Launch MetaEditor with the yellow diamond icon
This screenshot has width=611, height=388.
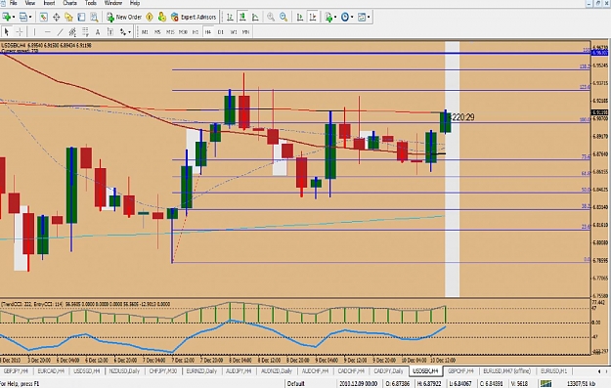(150, 17)
